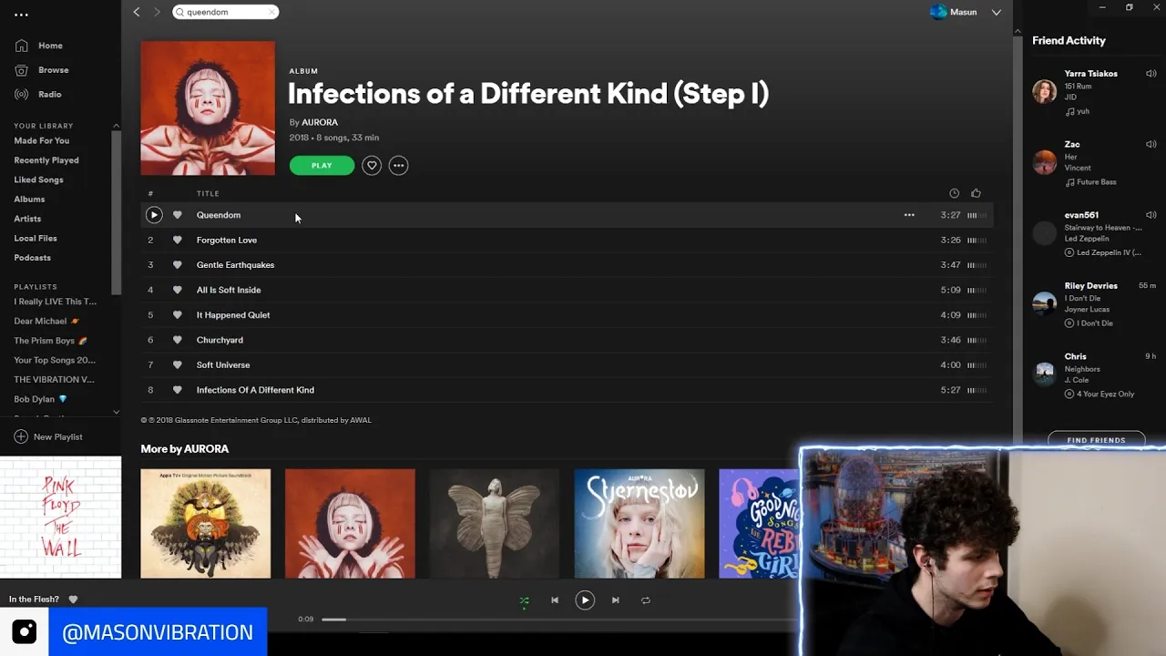The width and height of the screenshot is (1166, 656).
Task: Open the three-dots app menu
Action: point(21,15)
